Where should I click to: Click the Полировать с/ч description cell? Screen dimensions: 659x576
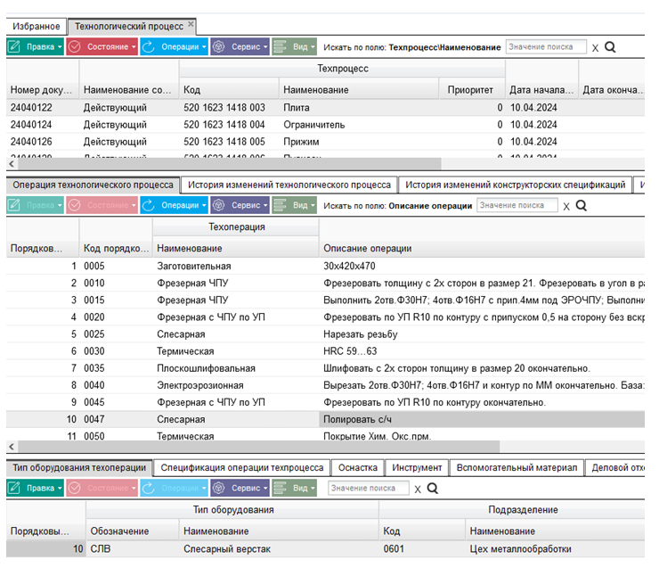coord(482,419)
